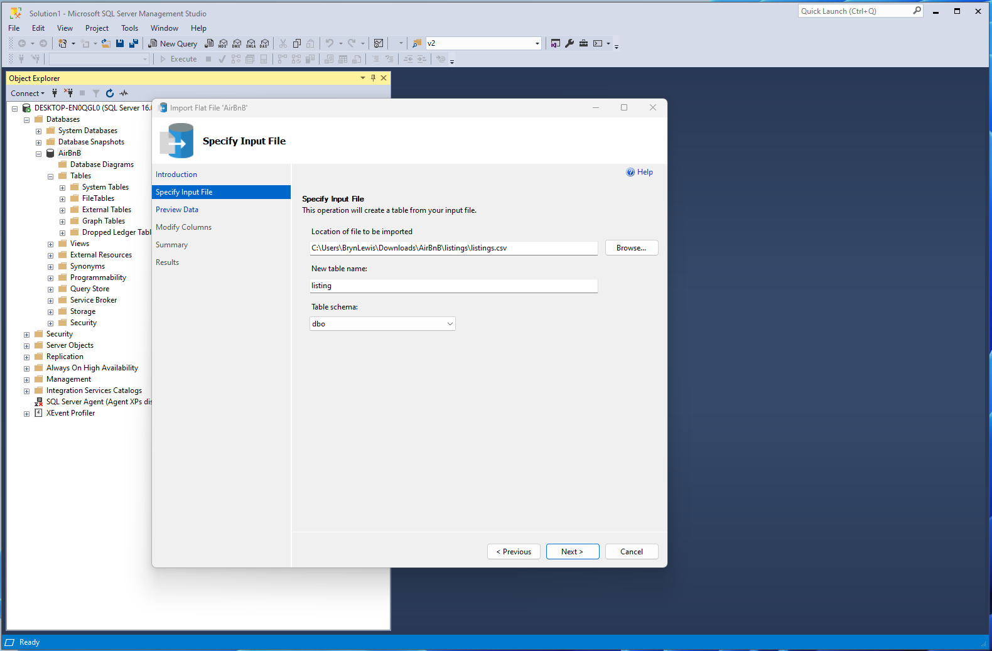The width and height of the screenshot is (992, 651).
Task: Open the Table schema dropdown
Action: point(450,324)
